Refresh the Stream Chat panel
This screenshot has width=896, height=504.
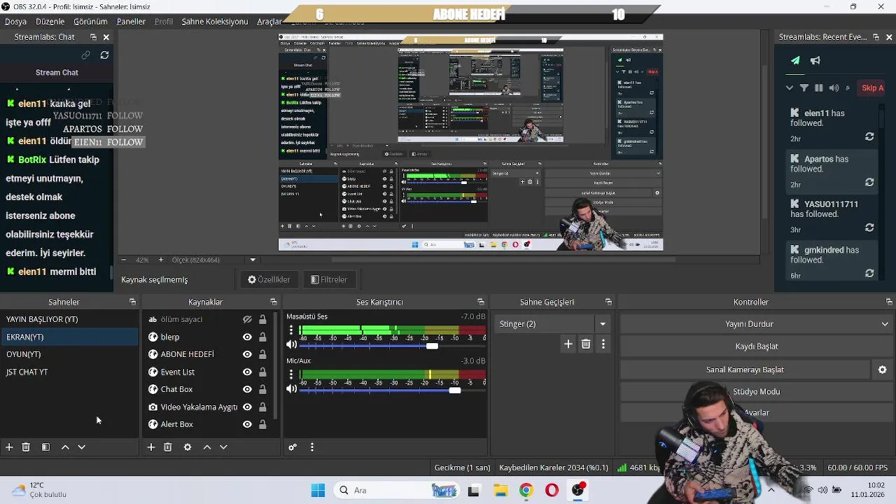click(104, 55)
